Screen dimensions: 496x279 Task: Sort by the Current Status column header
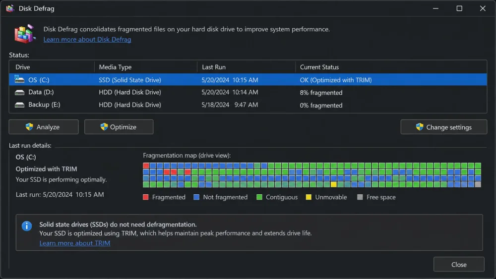click(x=319, y=67)
